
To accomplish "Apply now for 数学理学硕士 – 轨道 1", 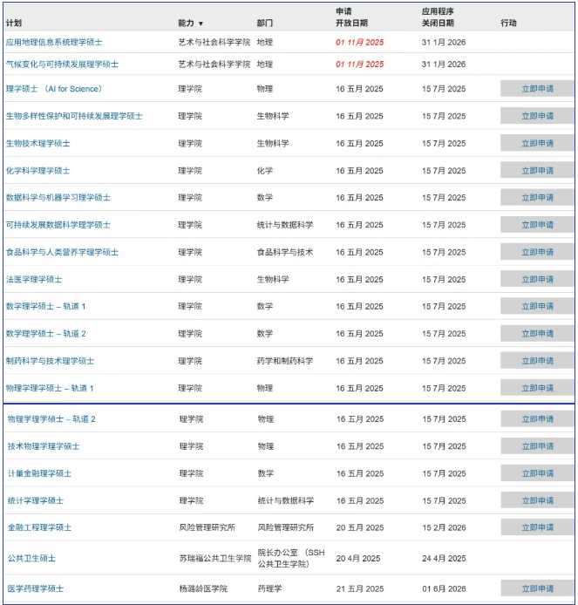I will click(x=537, y=307).
